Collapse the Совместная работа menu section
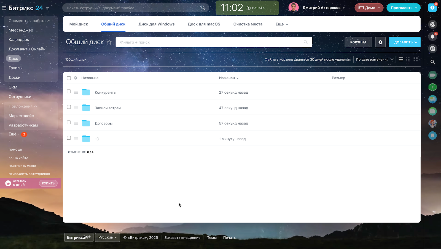 (29, 21)
